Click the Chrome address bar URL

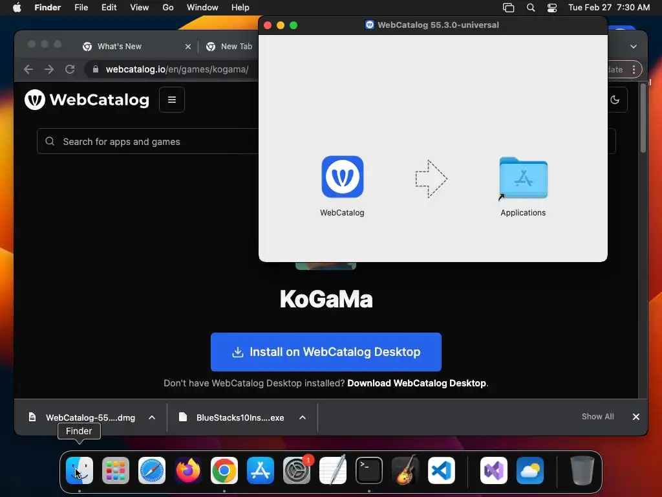click(x=177, y=69)
